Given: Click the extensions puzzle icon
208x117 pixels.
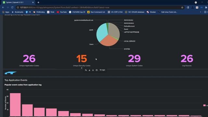Looking at the screenshot, I should (206, 7).
